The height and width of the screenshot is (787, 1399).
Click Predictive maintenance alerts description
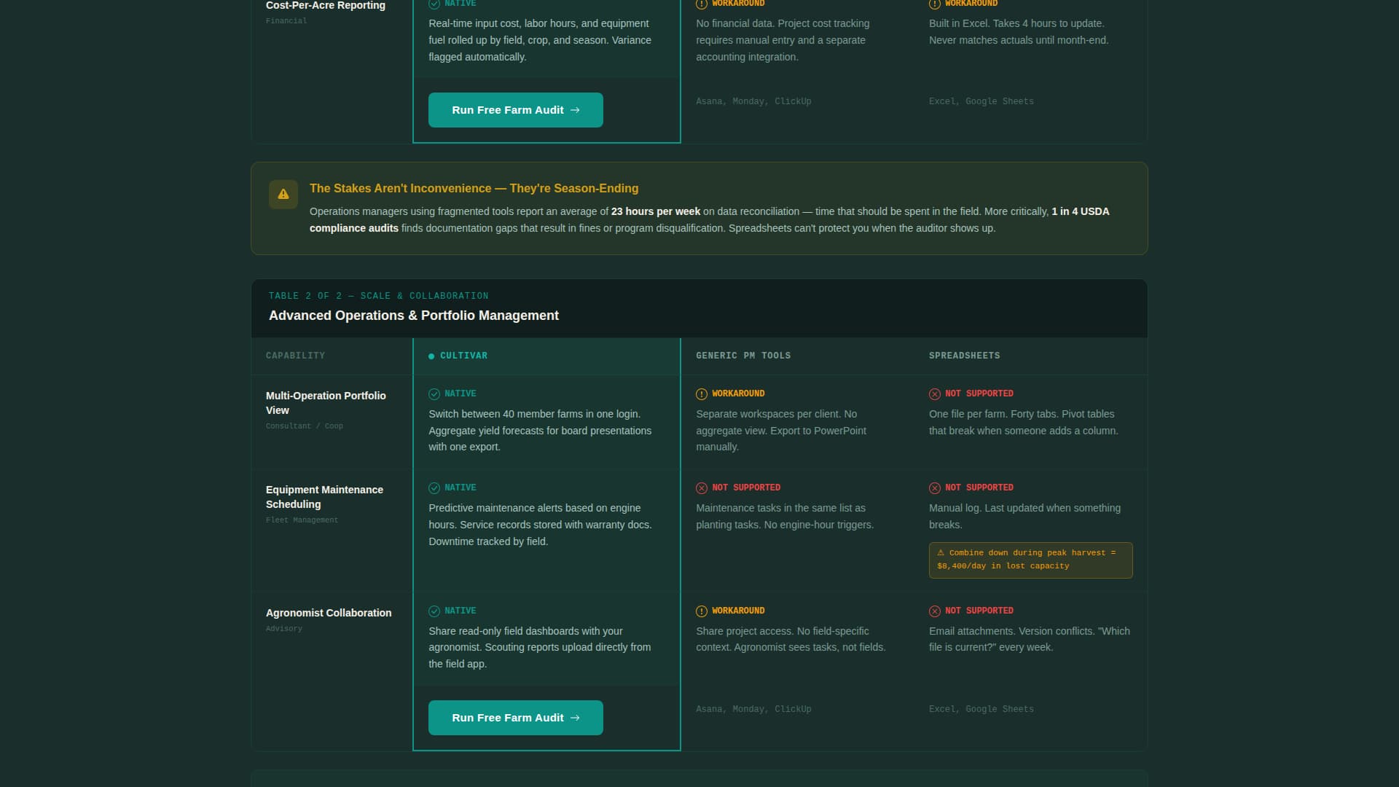pyautogui.click(x=540, y=525)
